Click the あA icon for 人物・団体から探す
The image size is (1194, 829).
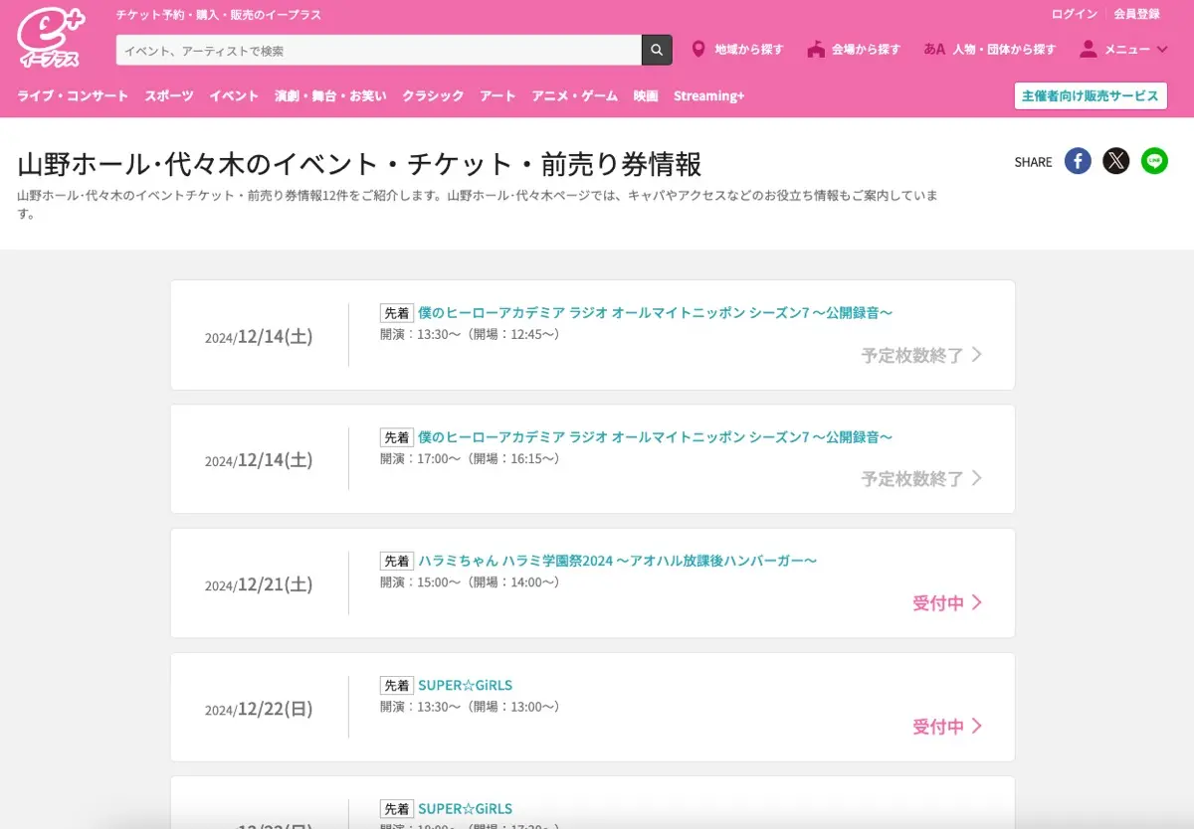point(933,48)
